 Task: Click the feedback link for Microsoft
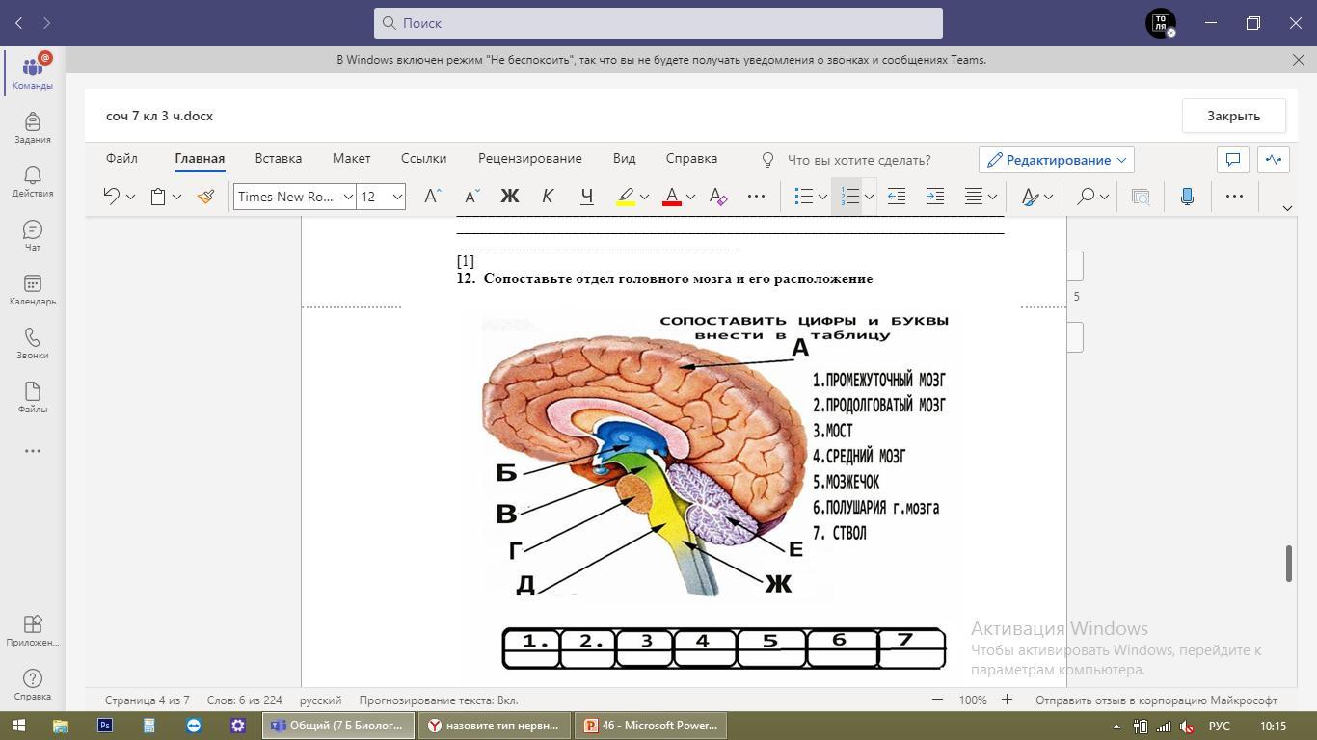point(1156,700)
